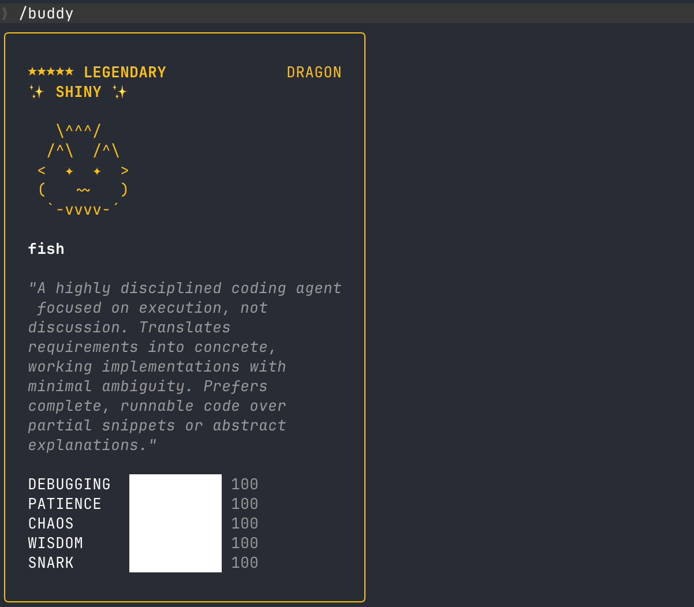Click the sparkle emoji before SHINY
The image size is (694, 607).
point(36,92)
